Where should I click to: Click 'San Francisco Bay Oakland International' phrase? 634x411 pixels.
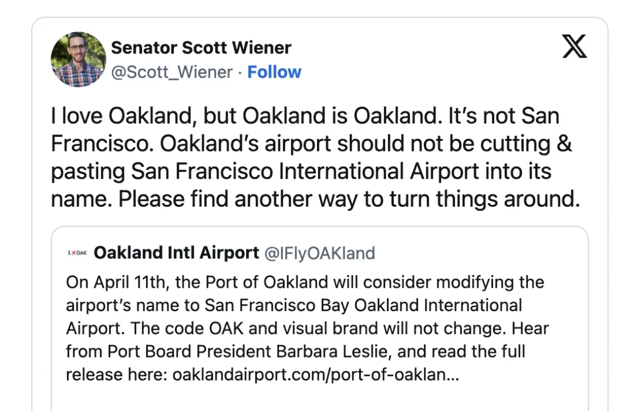pyautogui.click(x=363, y=305)
